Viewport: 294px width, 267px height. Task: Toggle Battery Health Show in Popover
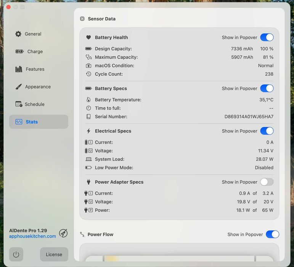[267, 37]
